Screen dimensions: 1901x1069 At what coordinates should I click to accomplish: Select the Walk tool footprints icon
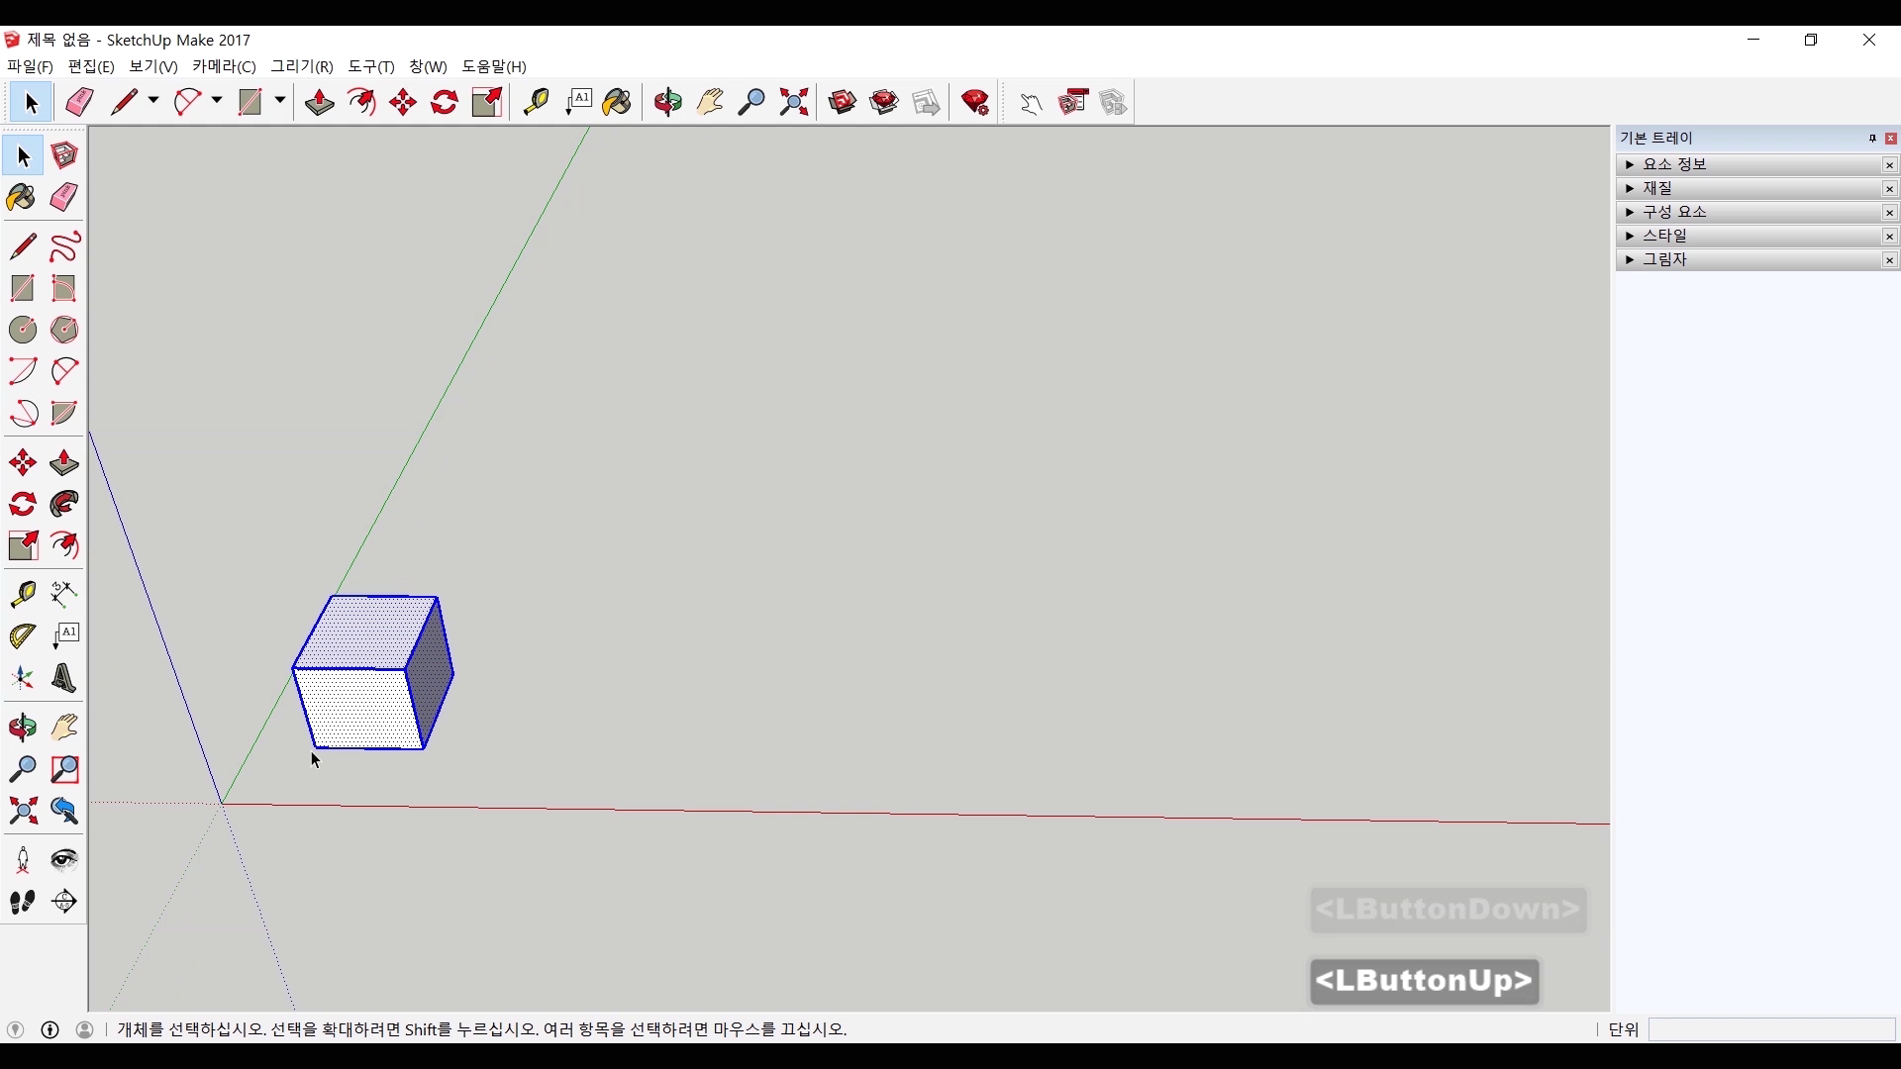(x=22, y=902)
